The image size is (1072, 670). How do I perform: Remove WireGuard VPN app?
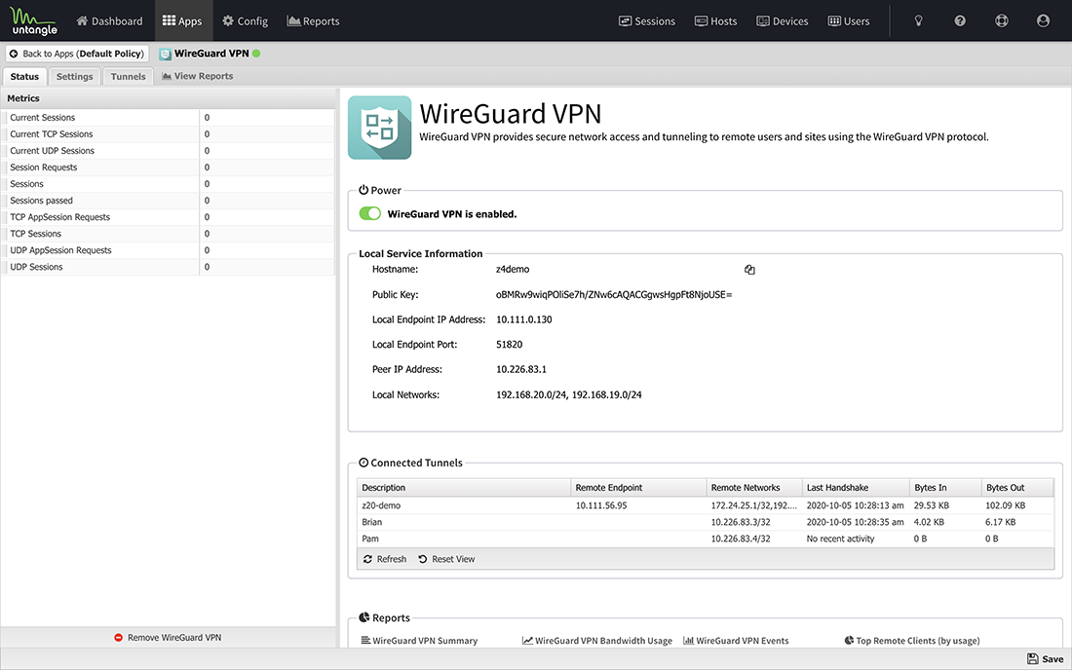point(168,637)
